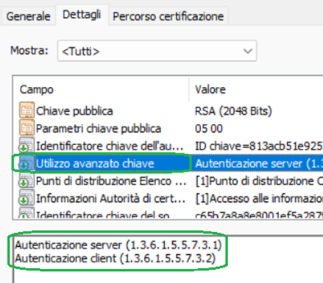The width and height of the screenshot is (323, 283).
Task: Click the Punti di distribuzione Elenco icon
Action: tap(26, 181)
